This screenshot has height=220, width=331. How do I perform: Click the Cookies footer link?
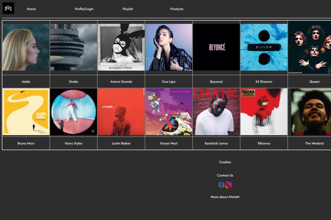pyautogui.click(x=225, y=162)
